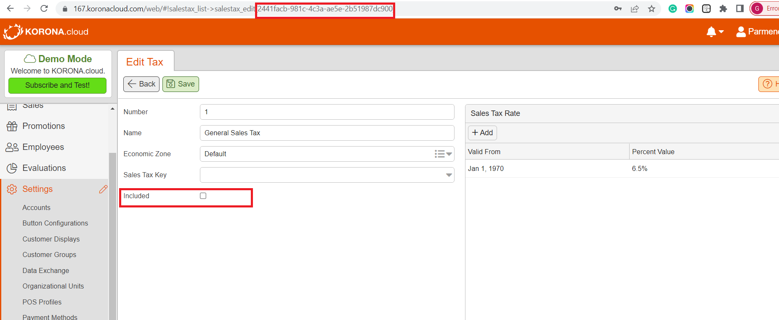Click the Employees people icon
Image resolution: width=779 pixels, height=320 pixels.
[12, 147]
